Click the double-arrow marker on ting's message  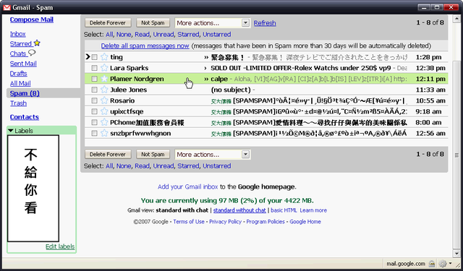[x=206, y=57]
